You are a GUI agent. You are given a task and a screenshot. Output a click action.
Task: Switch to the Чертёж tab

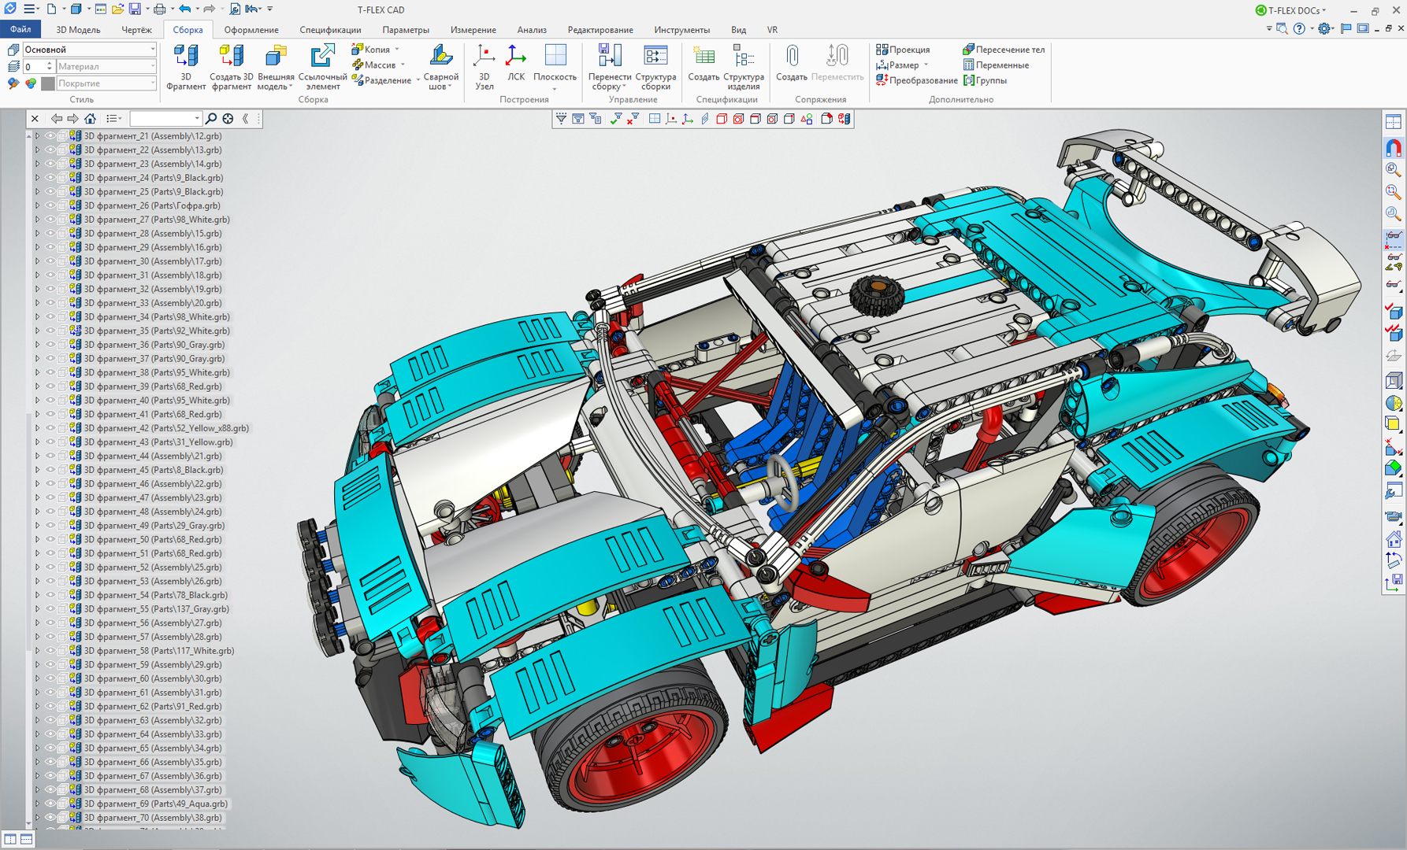click(x=136, y=30)
